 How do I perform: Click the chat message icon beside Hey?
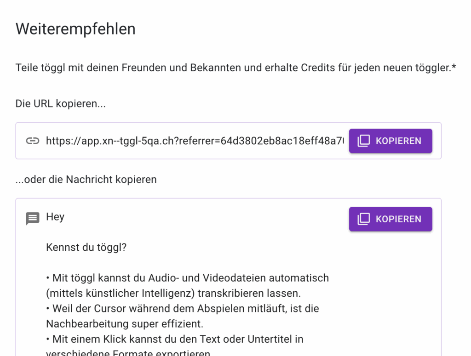pos(33,219)
